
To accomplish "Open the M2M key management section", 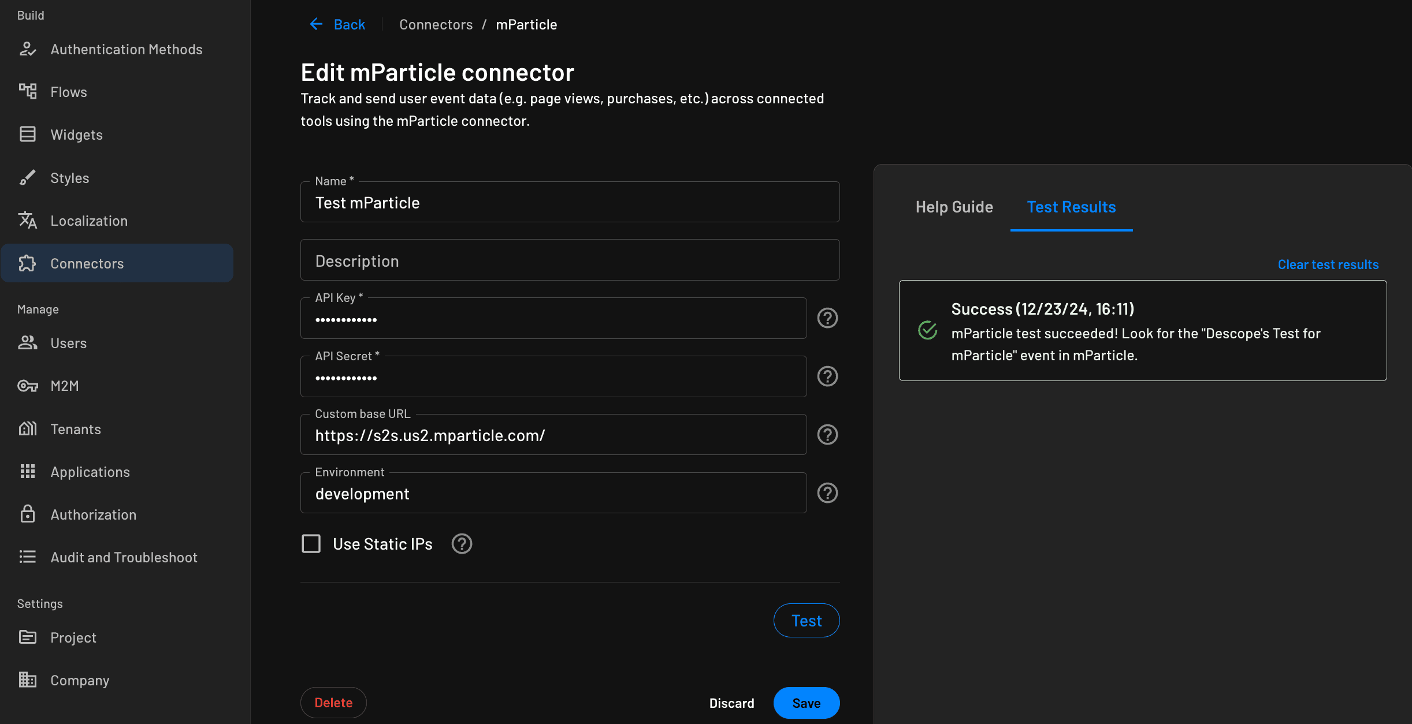I will (x=65, y=386).
